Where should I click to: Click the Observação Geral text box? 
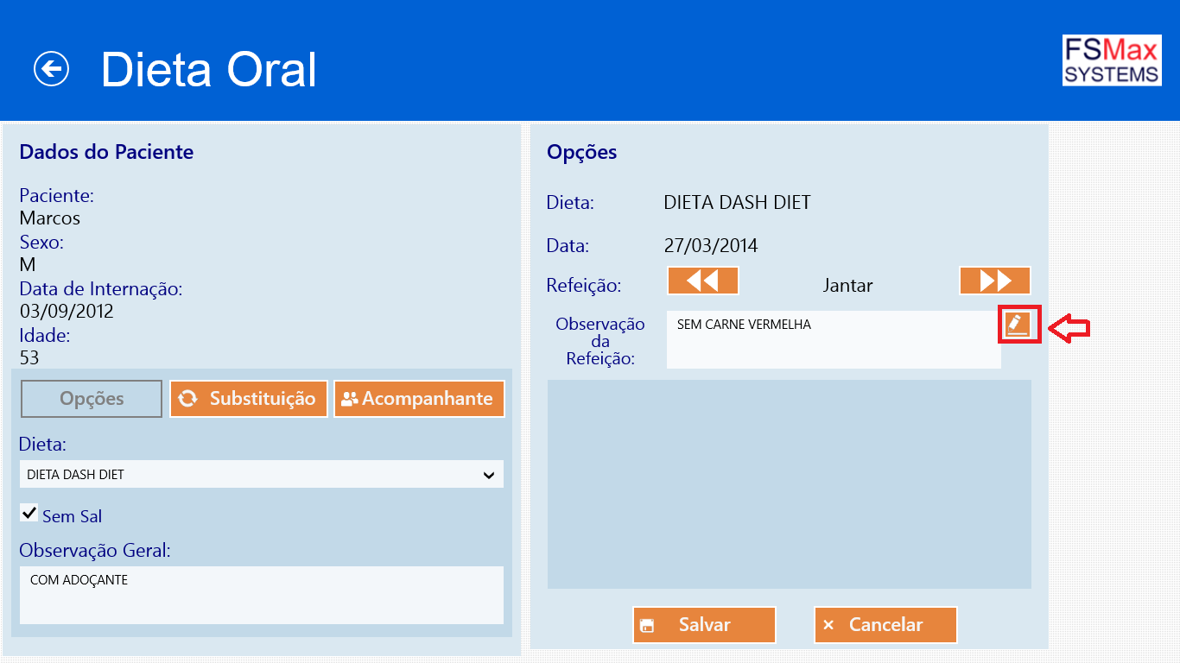tap(262, 595)
